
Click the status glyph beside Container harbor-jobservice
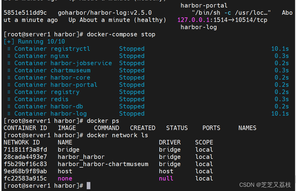9,63
